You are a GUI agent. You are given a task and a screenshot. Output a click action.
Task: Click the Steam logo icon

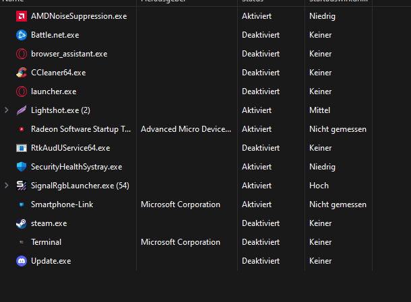[x=22, y=223]
